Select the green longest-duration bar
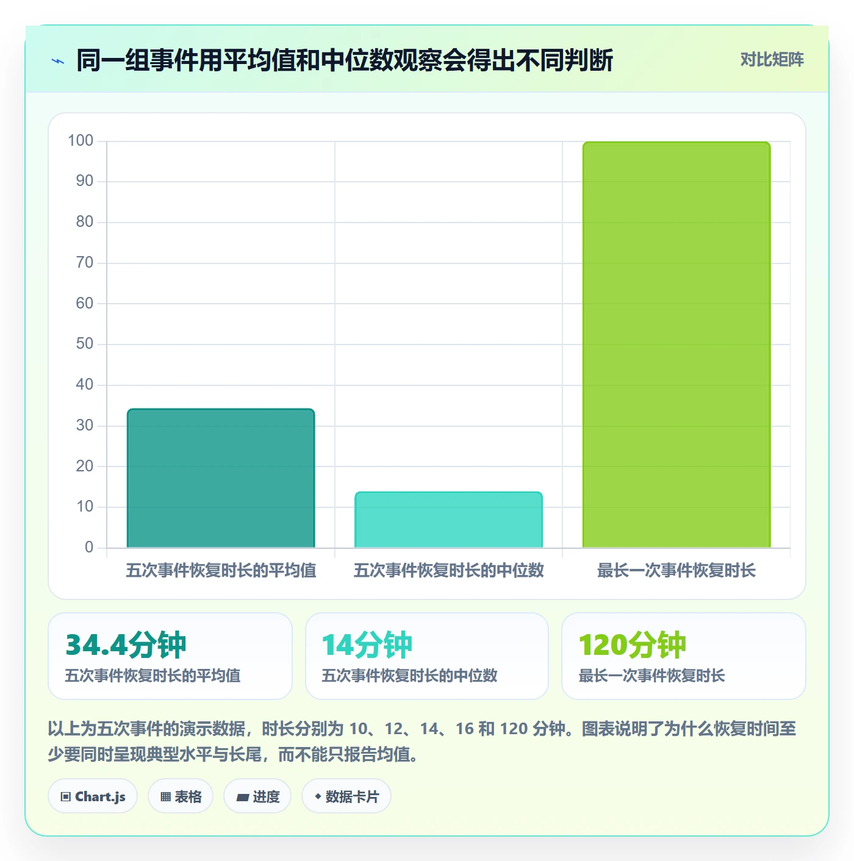Image resolution: width=854 pixels, height=861 pixels. (676, 345)
